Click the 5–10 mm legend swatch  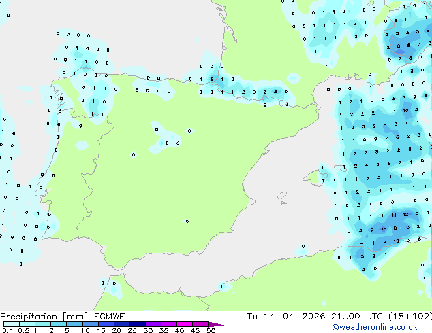coord(74,324)
